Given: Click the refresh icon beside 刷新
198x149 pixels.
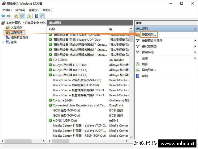Looking at the screenshot, I should [x=138, y=64].
